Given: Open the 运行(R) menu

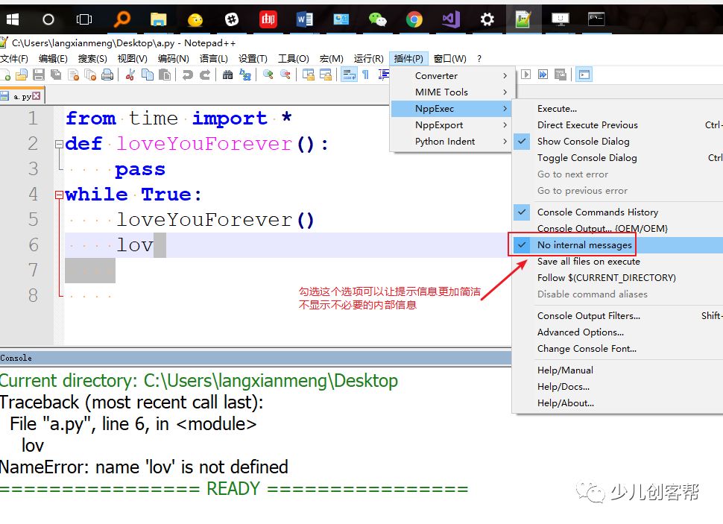Looking at the screenshot, I should pyautogui.click(x=368, y=59).
